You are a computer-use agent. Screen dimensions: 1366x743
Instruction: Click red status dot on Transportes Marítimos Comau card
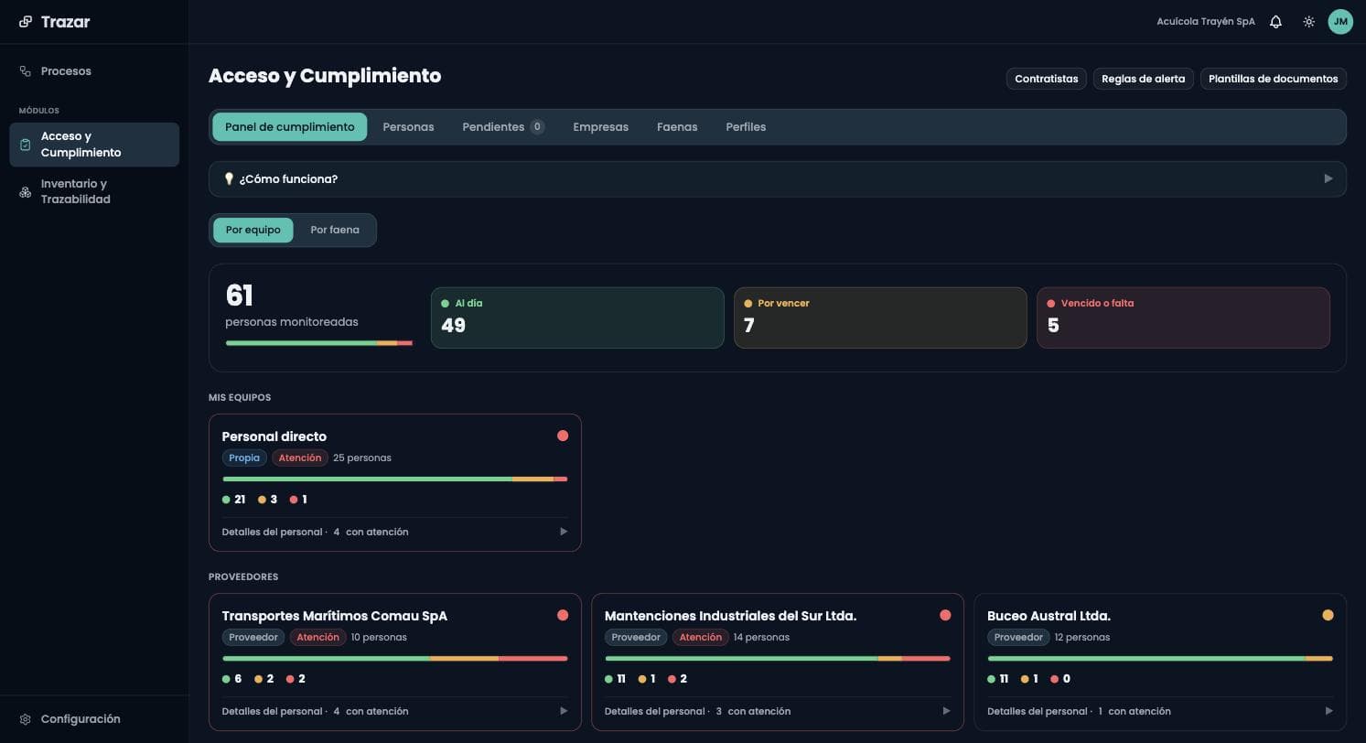[563, 615]
